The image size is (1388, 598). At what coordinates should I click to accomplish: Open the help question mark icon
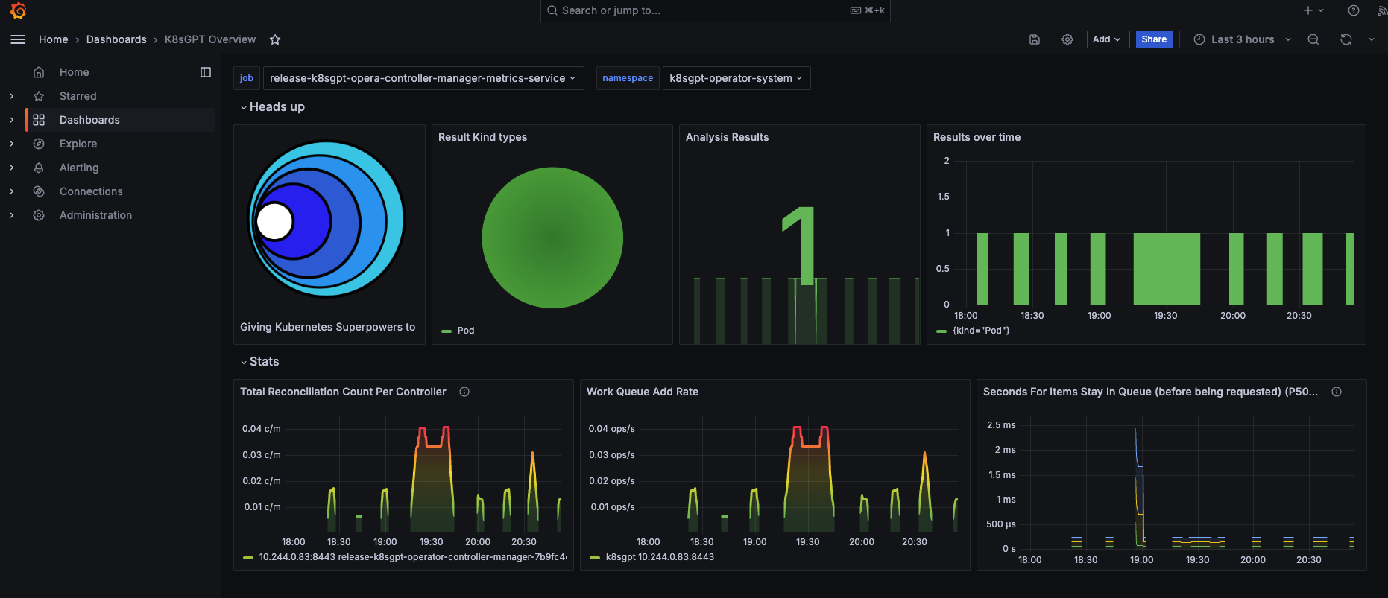click(x=1354, y=10)
